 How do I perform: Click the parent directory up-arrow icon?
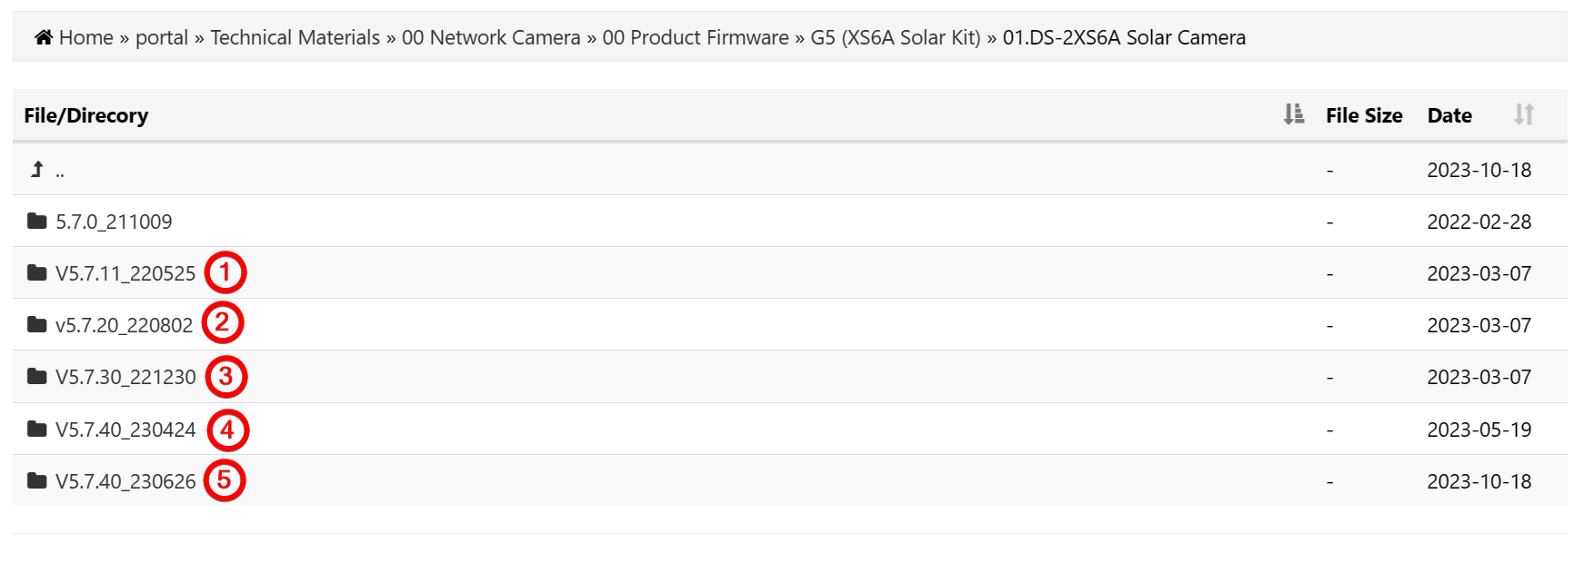pos(35,169)
